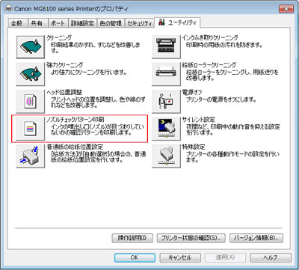Select the 色の管理 tab

[x=111, y=23]
